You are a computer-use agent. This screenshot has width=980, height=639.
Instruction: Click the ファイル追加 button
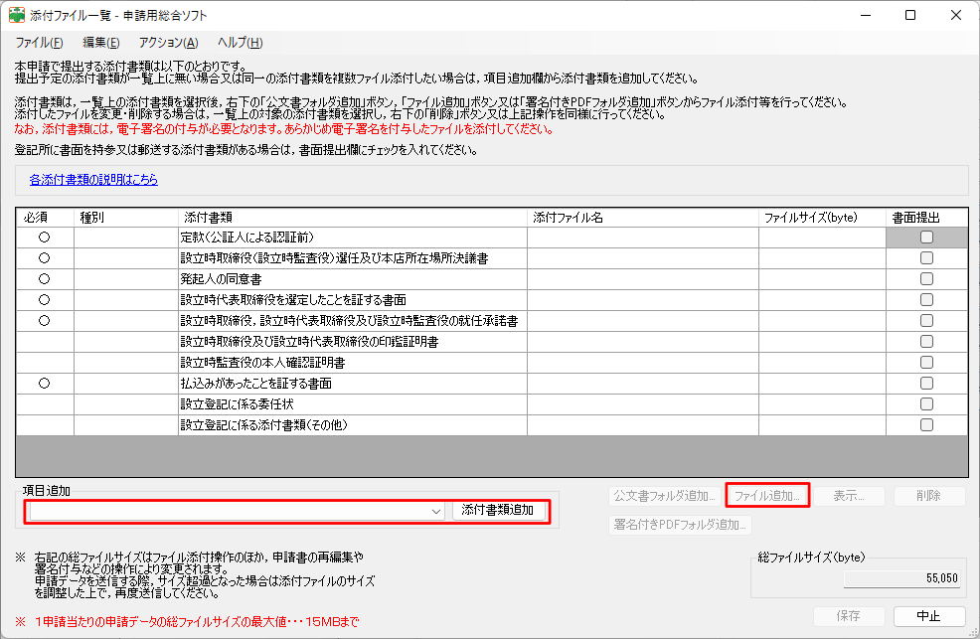pyautogui.click(x=767, y=495)
